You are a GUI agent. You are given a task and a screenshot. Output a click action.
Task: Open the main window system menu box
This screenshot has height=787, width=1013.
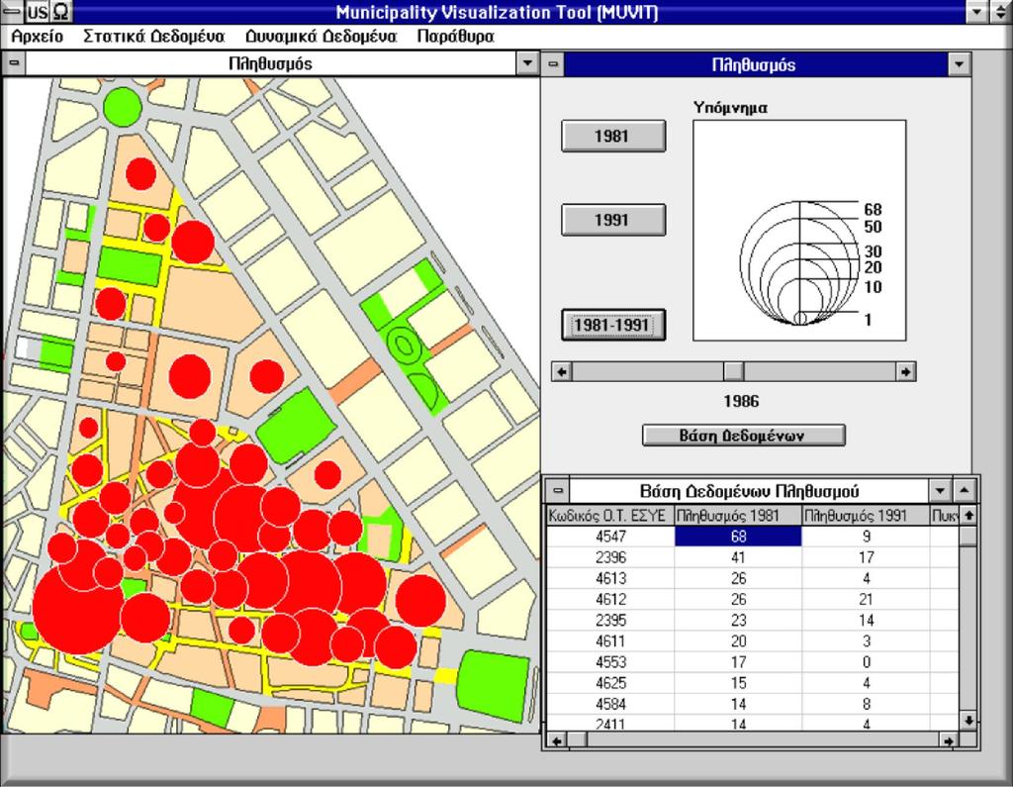coord(12,11)
